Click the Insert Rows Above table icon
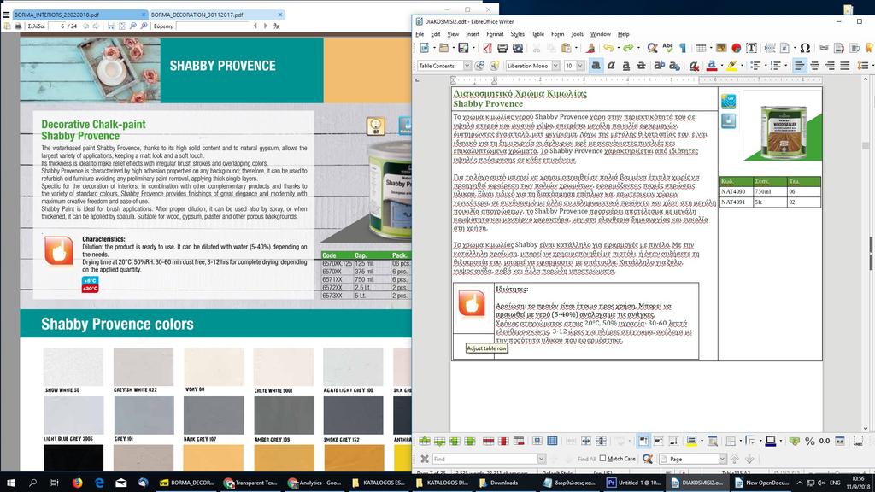 [x=425, y=442]
